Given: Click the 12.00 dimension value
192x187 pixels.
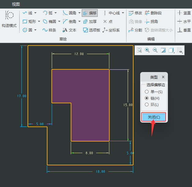Looking at the screenshot, I should 79,54.
